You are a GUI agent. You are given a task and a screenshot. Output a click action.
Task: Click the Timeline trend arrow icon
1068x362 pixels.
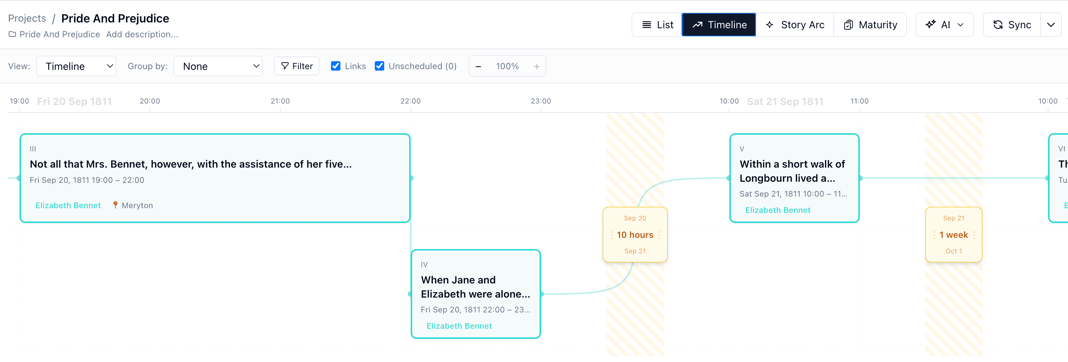(698, 25)
